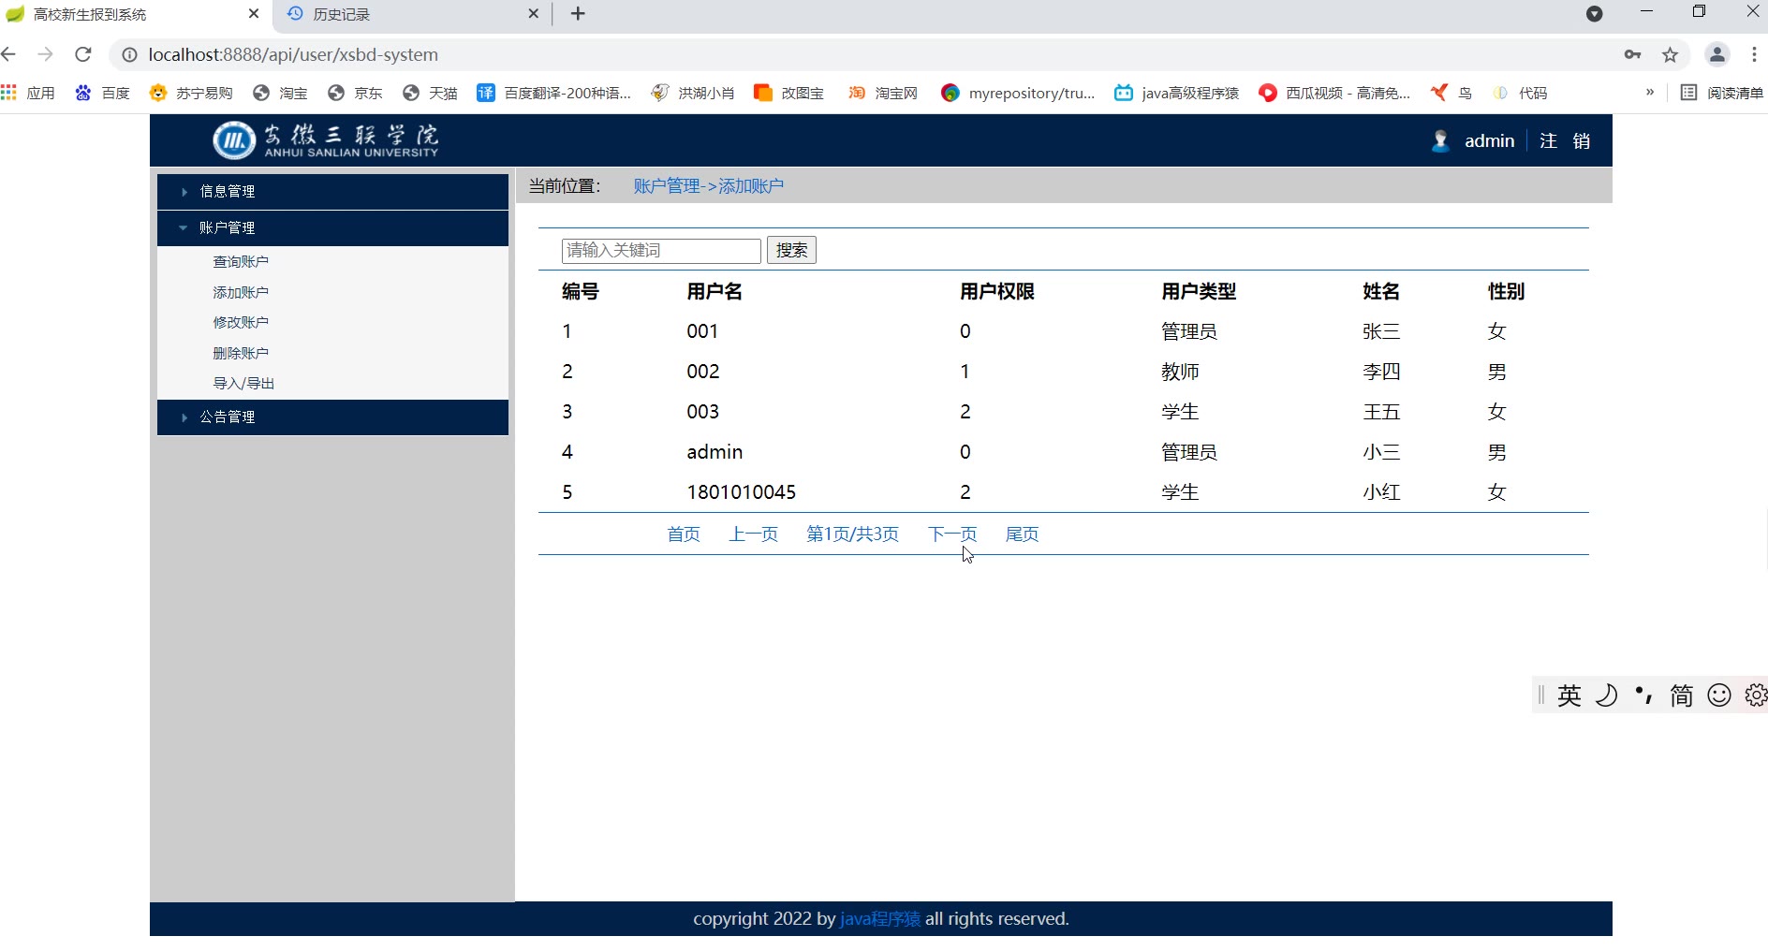
Task: Collapse the 账户管理 sidebar section
Action: coord(227,227)
